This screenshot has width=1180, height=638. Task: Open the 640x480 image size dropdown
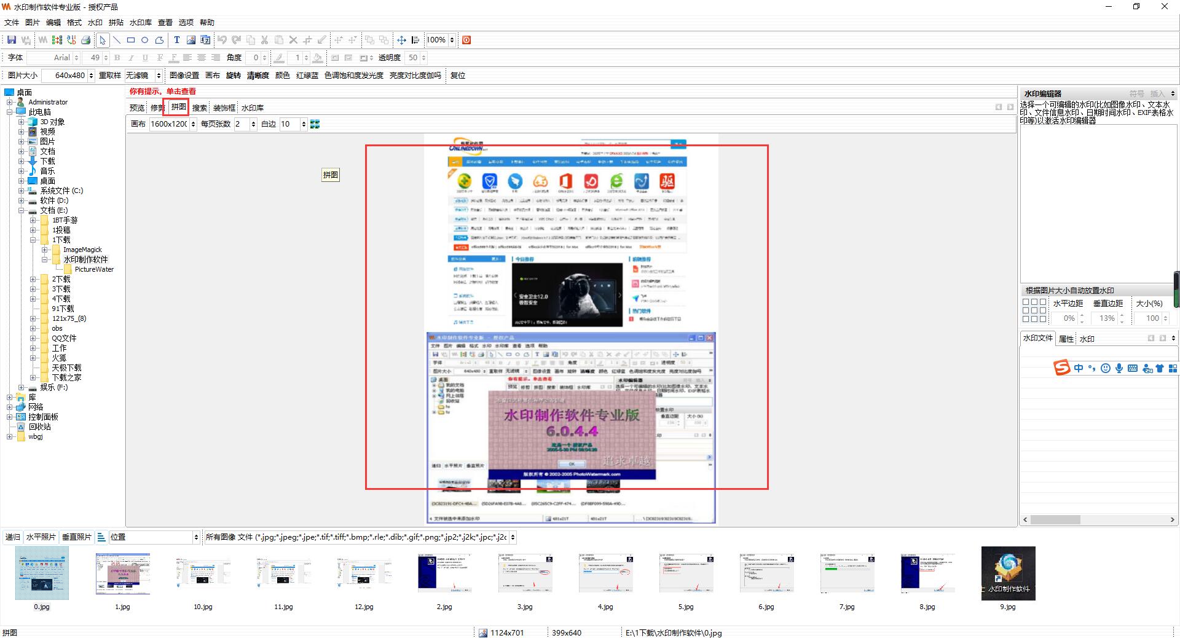click(x=91, y=76)
